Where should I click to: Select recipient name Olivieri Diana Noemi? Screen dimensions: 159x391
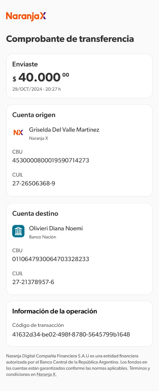pyautogui.click(x=56, y=228)
